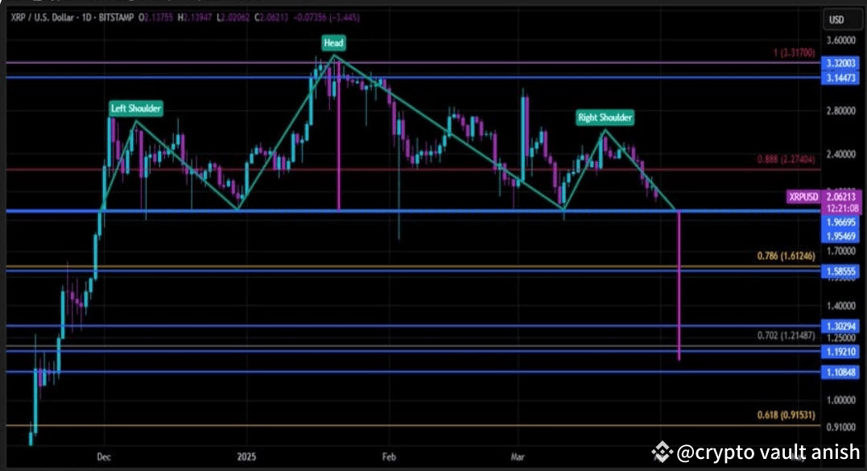Toggle the 3.14473 resistance level label
867x471 pixels.
coord(840,77)
